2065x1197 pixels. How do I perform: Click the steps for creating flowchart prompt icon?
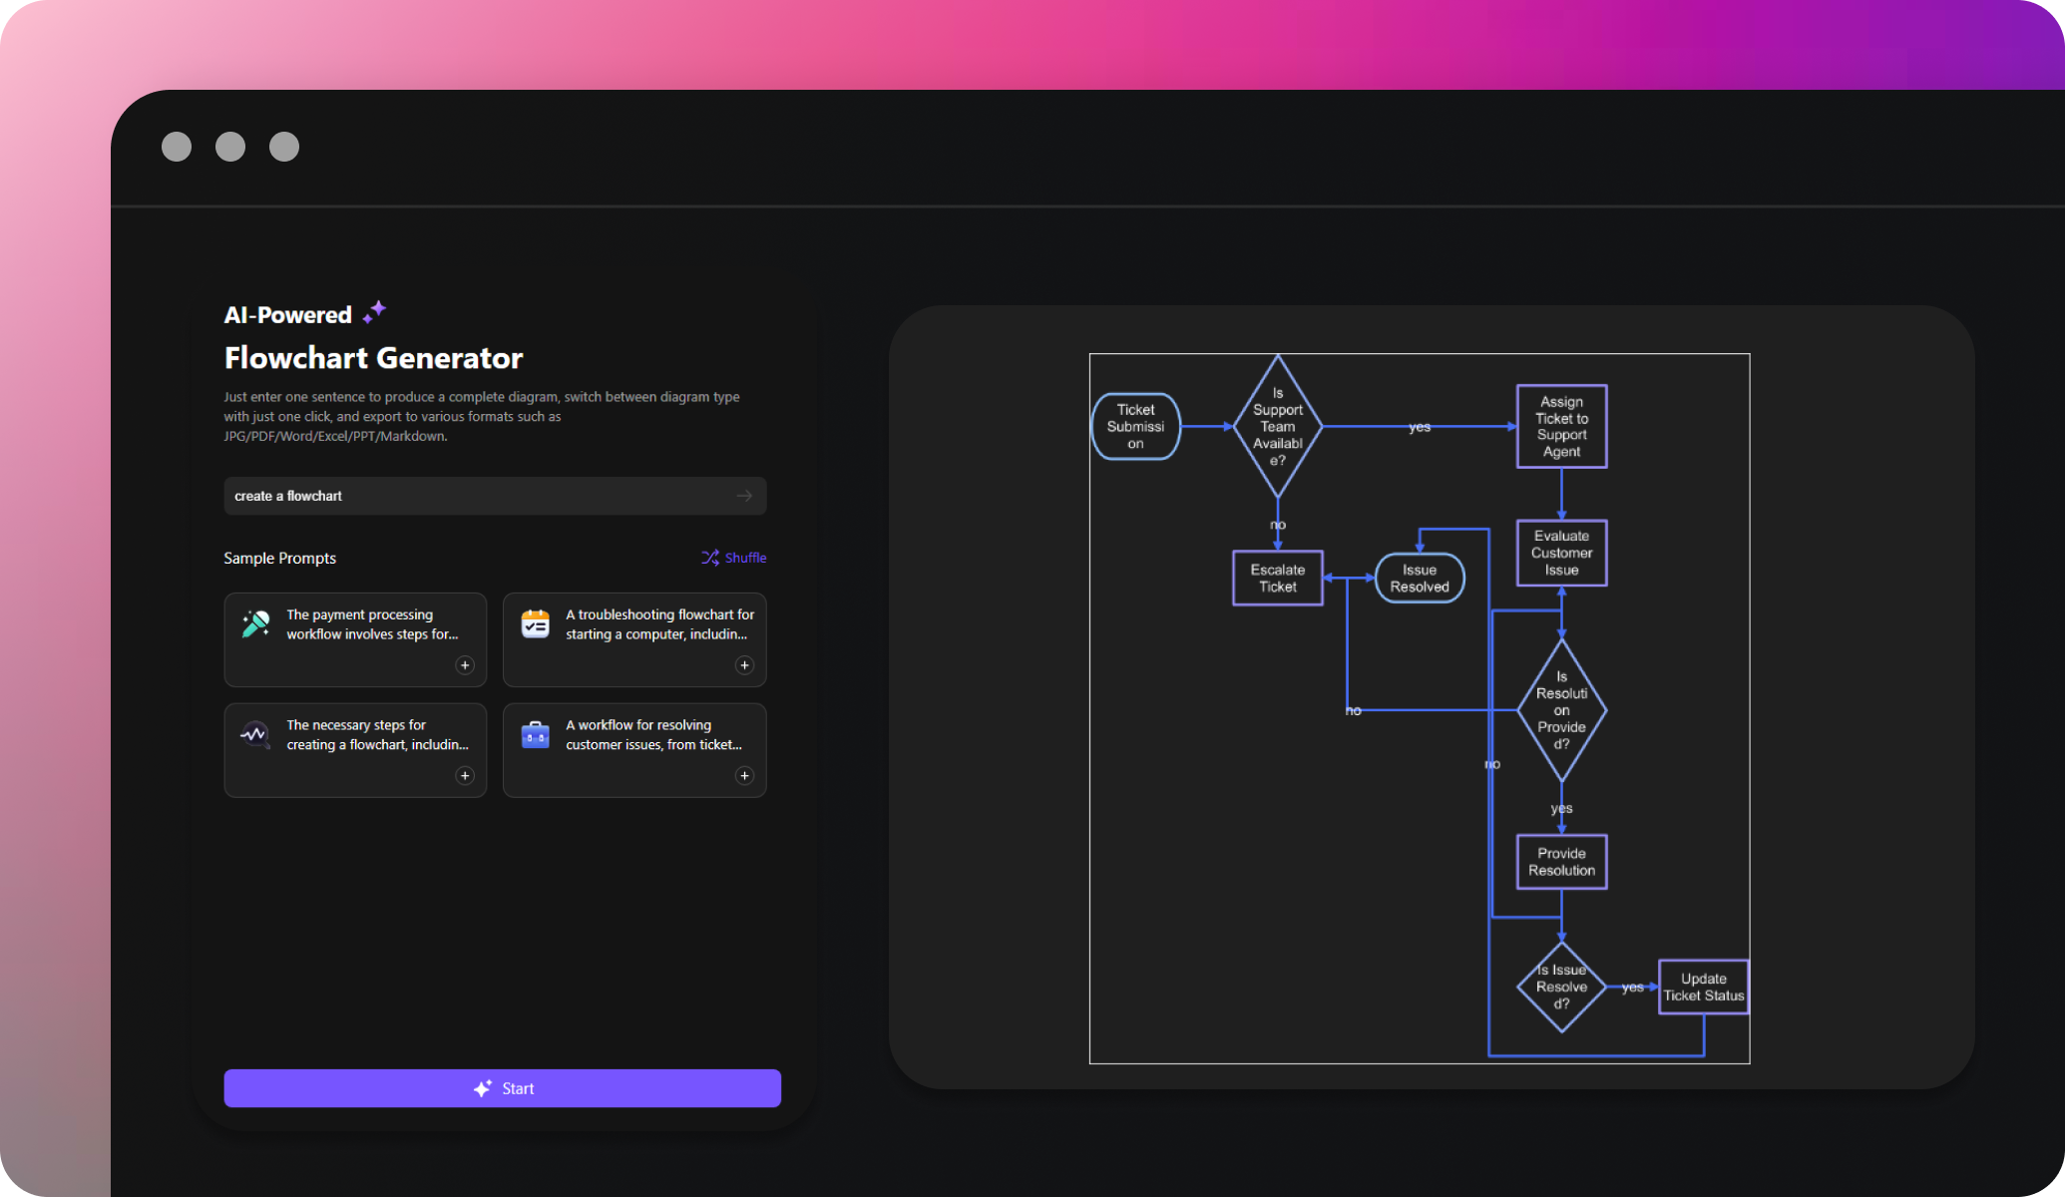[253, 734]
